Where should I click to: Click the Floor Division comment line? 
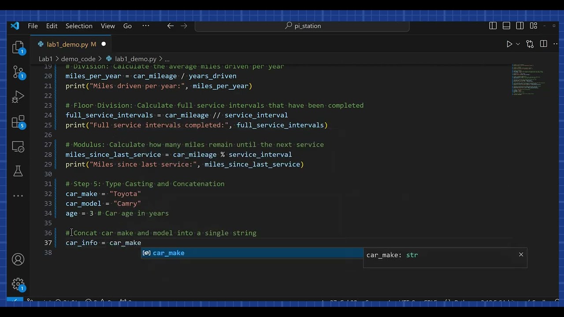pos(215,105)
